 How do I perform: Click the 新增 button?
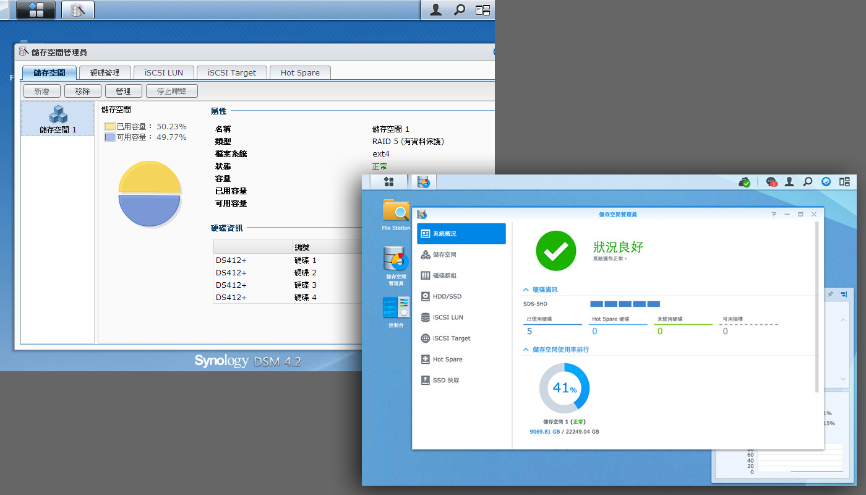pos(41,92)
